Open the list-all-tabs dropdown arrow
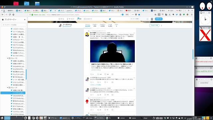The width and height of the screenshot is (213, 120). (192, 10)
